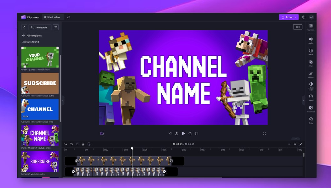
Task: Click the timeline vertical scrollbar
Action: pos(304,155)
